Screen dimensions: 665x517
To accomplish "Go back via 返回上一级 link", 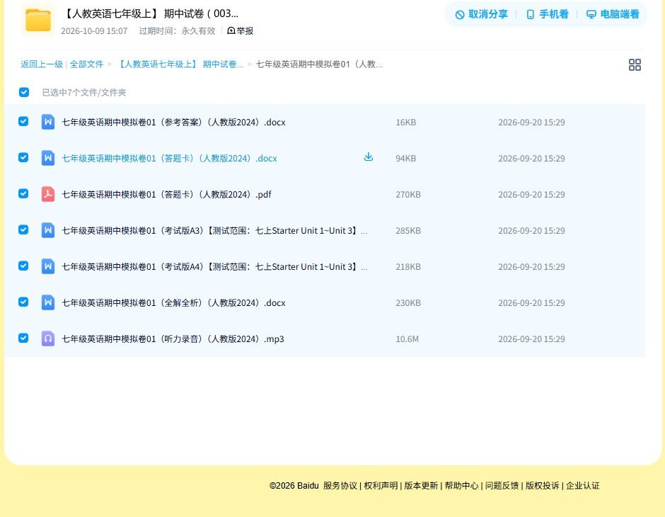I will 42,64.
